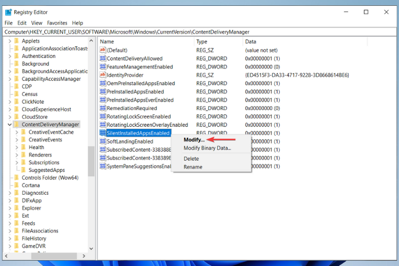399x266 pixels.
Task: Expand the Applets tree node
Action: coord(10,41)
